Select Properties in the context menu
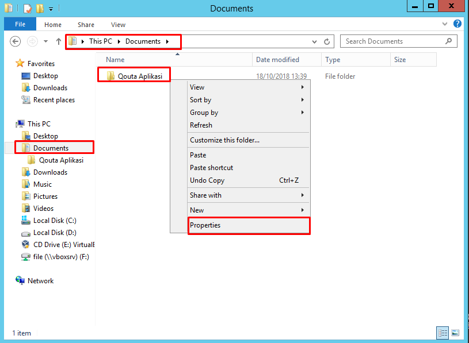Screen dimensions: 469x343 click(x=248, y=225)
